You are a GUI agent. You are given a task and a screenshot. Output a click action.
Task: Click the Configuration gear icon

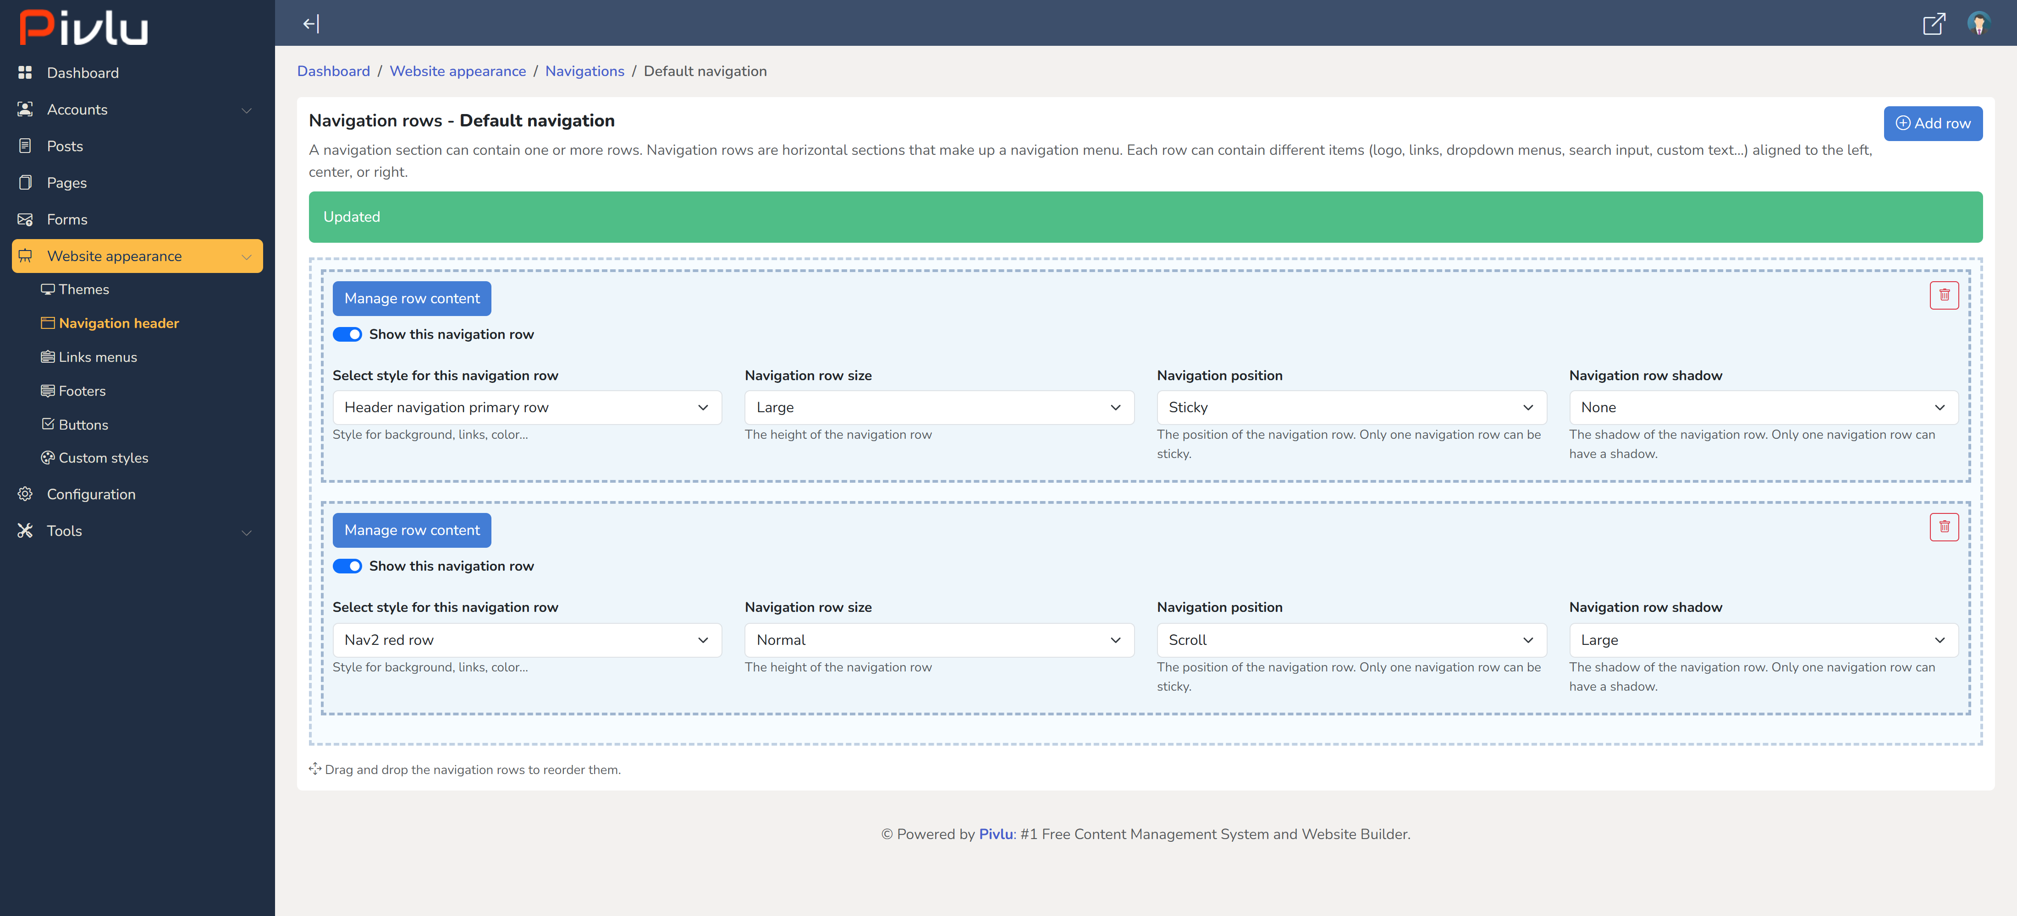[25, 494]
